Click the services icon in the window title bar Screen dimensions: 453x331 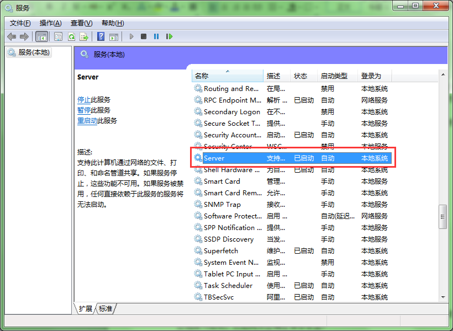click(9, 8)
